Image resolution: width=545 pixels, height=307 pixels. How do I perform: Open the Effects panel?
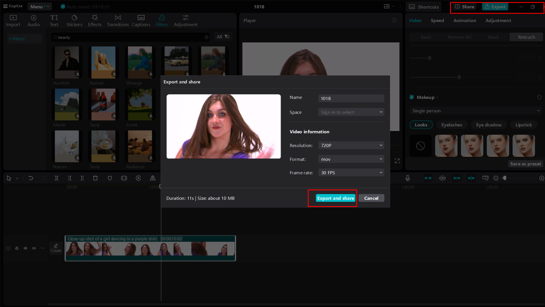click(95, 20)
